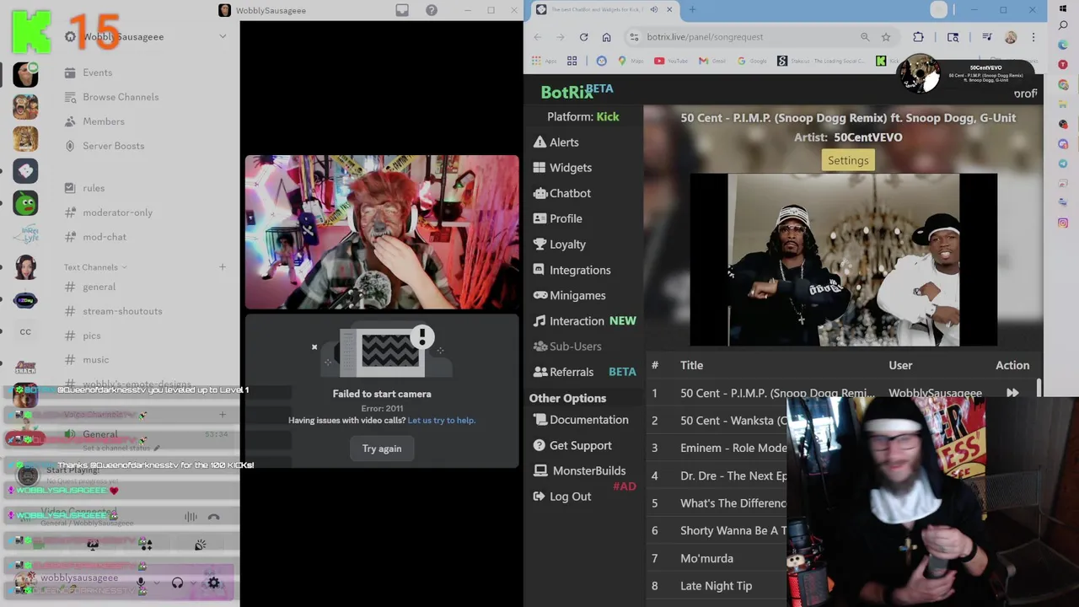Open the Maps bookmark
1079x607 pixels.
coord(630,61)
